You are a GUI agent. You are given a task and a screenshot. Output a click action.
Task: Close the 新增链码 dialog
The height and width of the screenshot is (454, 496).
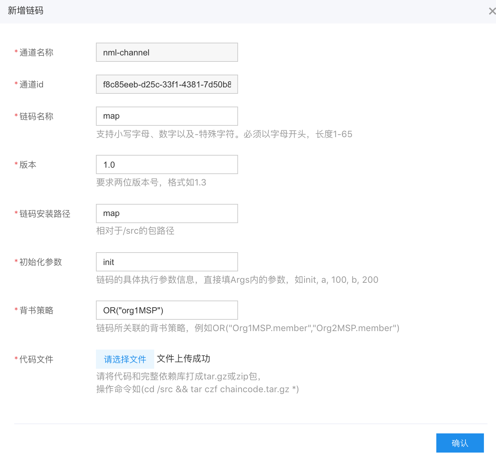[492, 11]
